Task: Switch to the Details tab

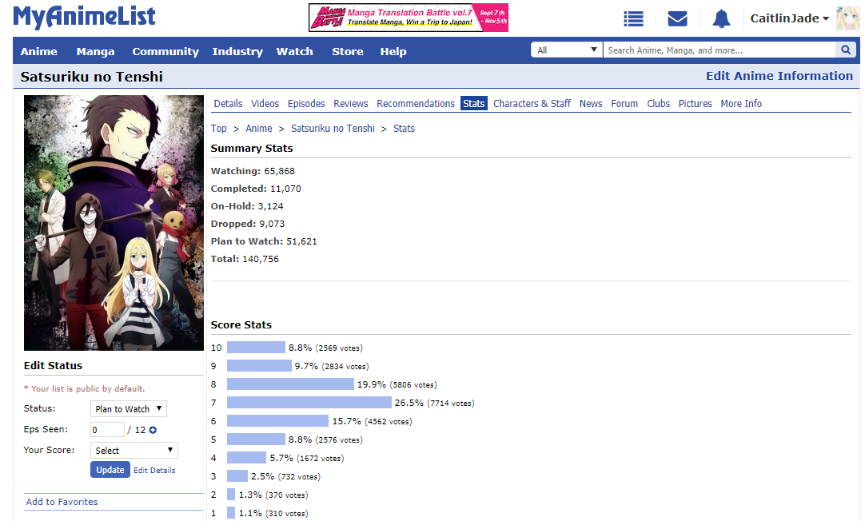Action: point(229,104)
